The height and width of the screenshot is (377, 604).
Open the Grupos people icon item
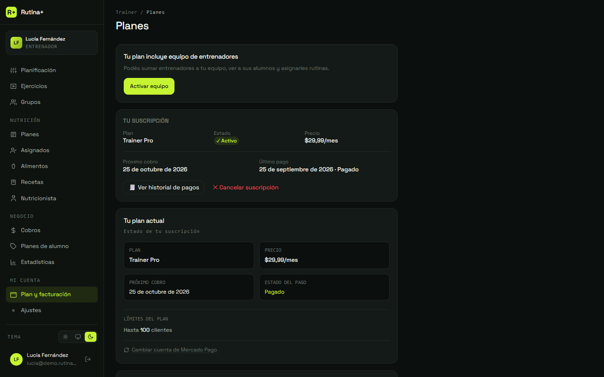13,102
